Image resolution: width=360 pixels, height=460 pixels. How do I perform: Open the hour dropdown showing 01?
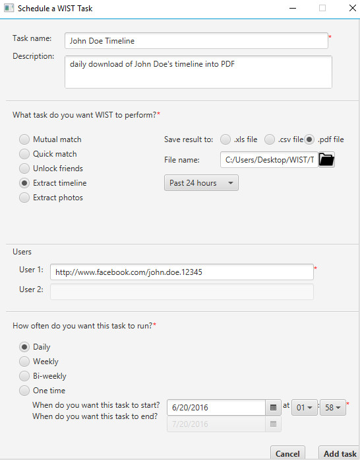(305, 408)
